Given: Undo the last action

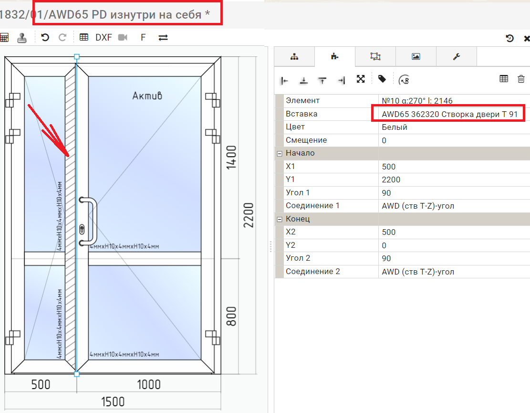Looking at the screenshot, I should click(45, 37).
